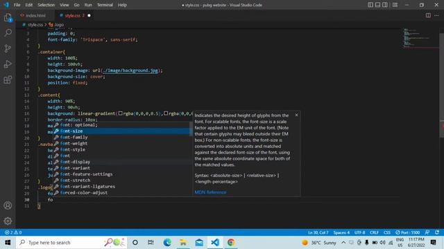The height and width of the screenshot is (249, 444).
Task: Open the Extensions view
Action: (x=8, y=80)
